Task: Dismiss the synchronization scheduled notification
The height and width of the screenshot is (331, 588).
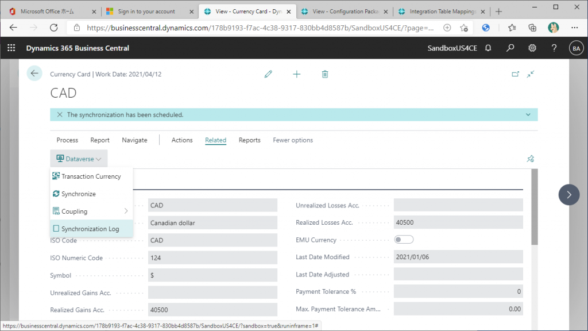Action: 60,115
